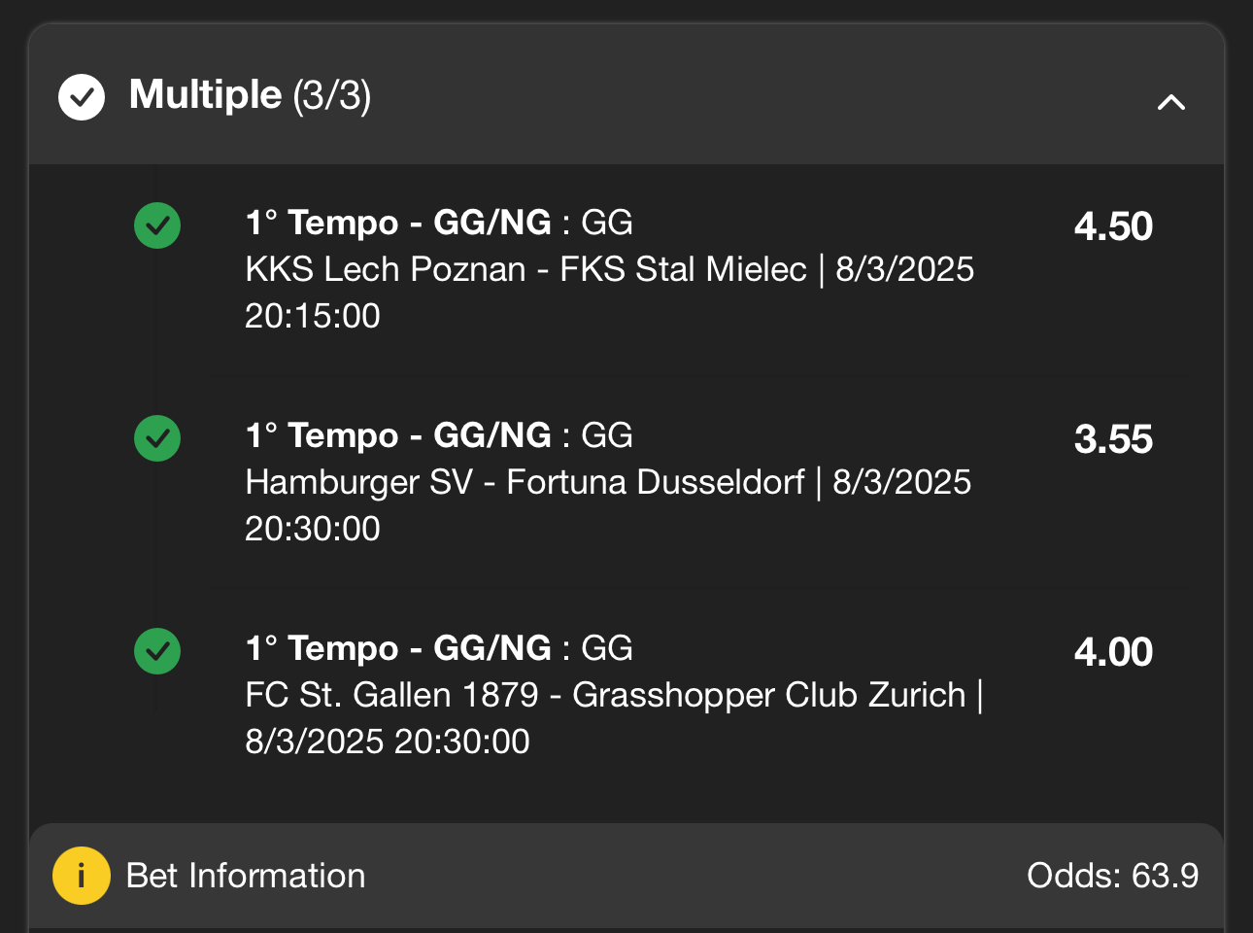Select the 4.00 odds value
This screenshot has width=1253, height=933.
click(1113, 652)
